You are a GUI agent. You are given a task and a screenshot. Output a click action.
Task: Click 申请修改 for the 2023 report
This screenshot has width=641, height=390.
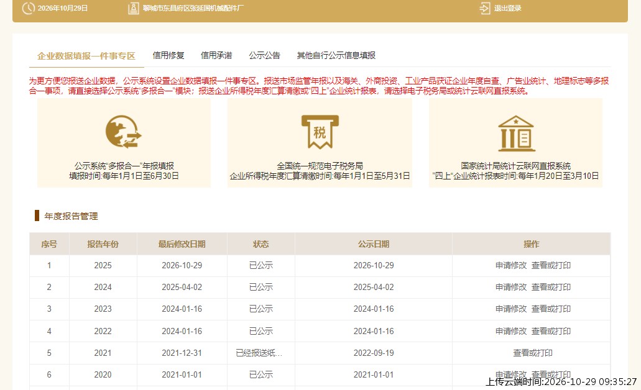(511, 309)
